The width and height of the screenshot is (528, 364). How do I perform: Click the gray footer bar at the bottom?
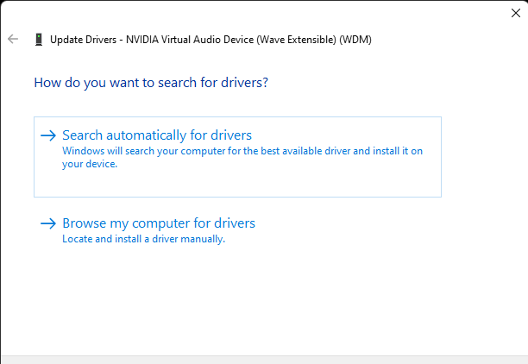(264, 358)
